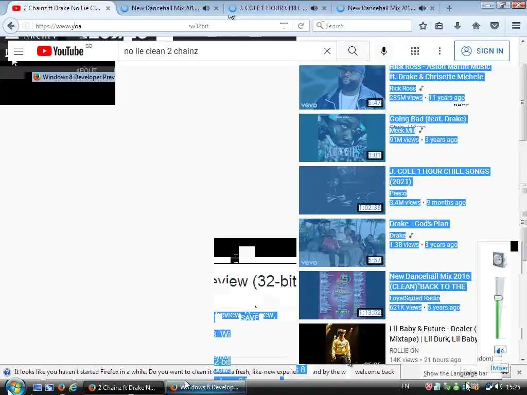527x395 pixels.
Task: Dismiss the Firefox refresh notification bar
Action: (519, 372)
